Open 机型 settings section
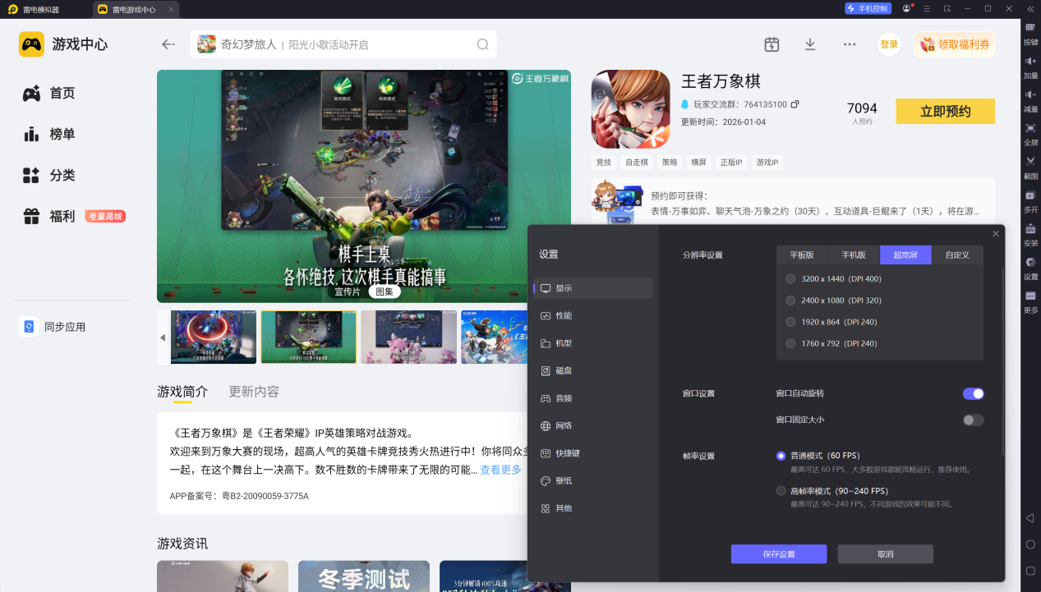This screenshot has width=1041, height=592. [593, 343]
